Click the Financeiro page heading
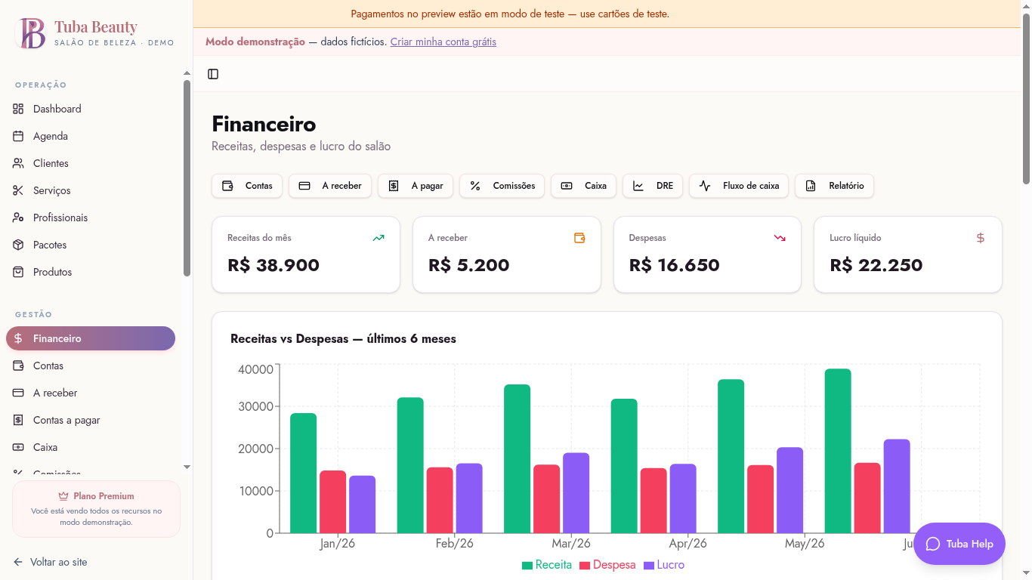 (x=264, y=124)
